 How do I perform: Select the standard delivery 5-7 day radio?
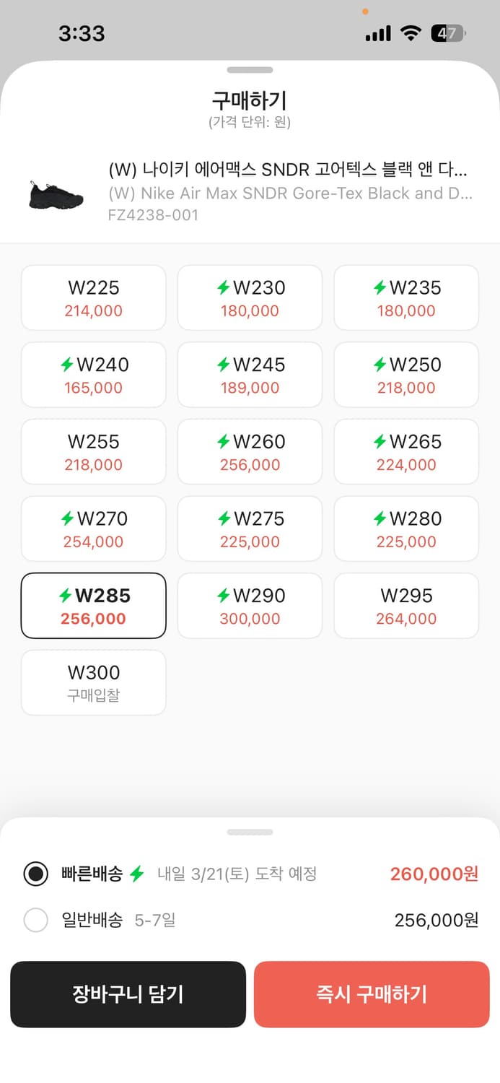tap(35, 921)
